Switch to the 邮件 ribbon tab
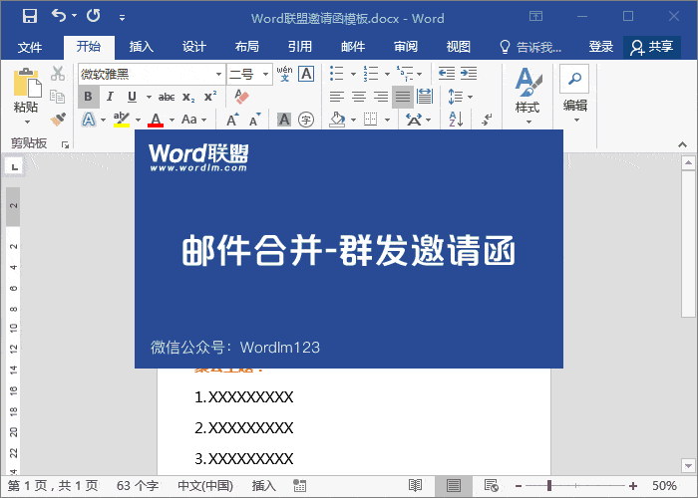 353,47
